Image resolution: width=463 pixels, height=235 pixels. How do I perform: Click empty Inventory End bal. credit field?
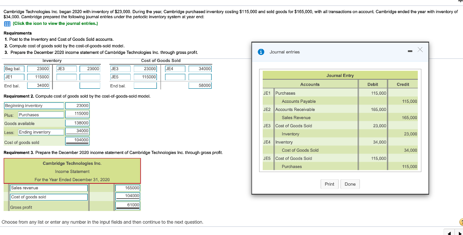[90, 86]
